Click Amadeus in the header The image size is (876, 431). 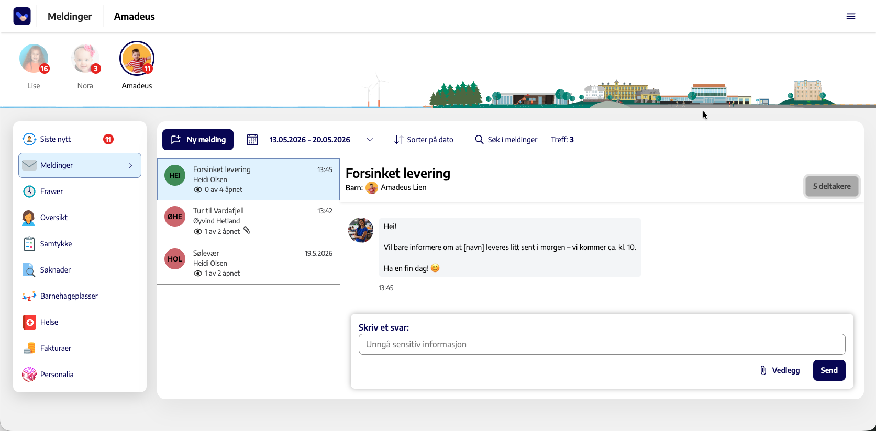135,16
